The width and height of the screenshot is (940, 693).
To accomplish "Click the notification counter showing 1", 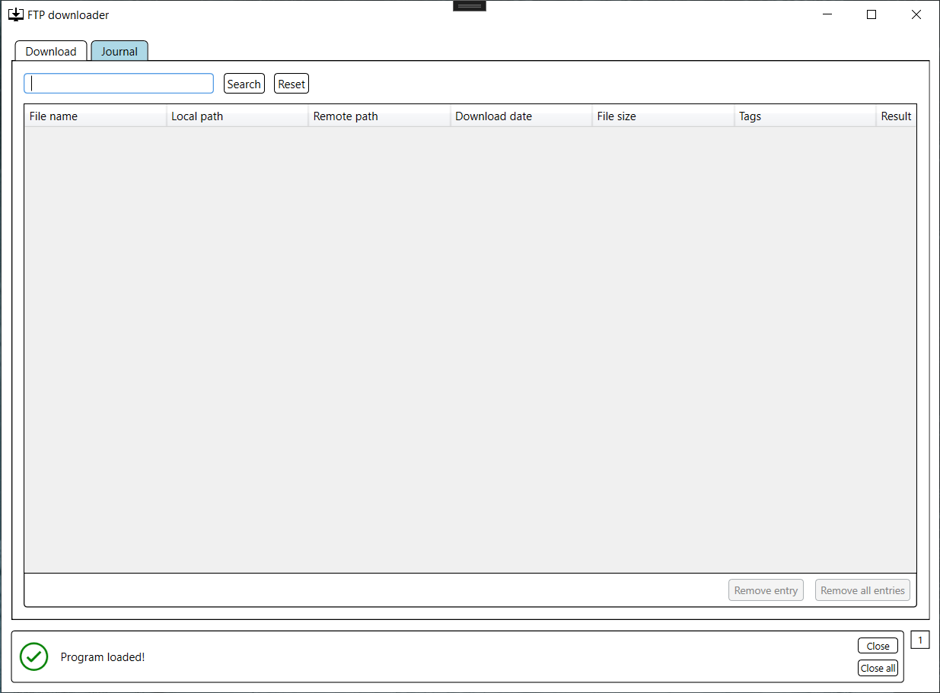I will (x=920, y=640).
